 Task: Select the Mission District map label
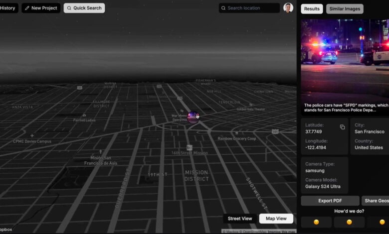196,176
